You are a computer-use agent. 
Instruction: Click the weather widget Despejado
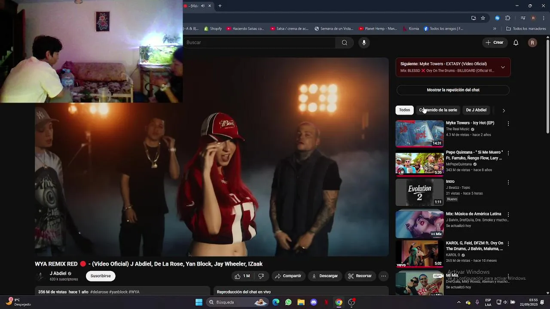[x=18, y=302]
